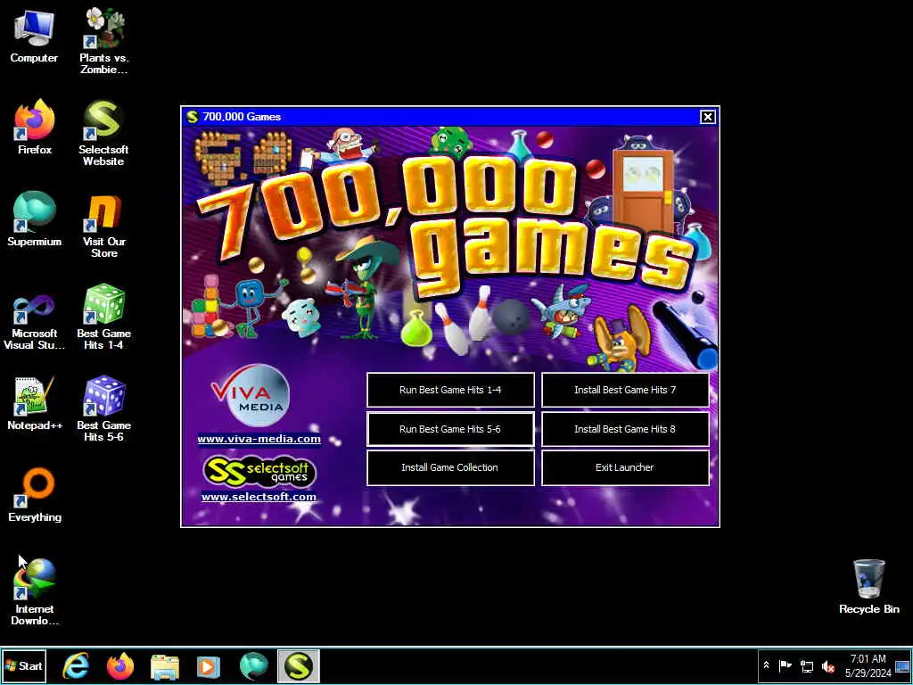Viewport: 913px width, 685px height.
Task: Click the Supermium taskbar icon
Action: point(253,666)
